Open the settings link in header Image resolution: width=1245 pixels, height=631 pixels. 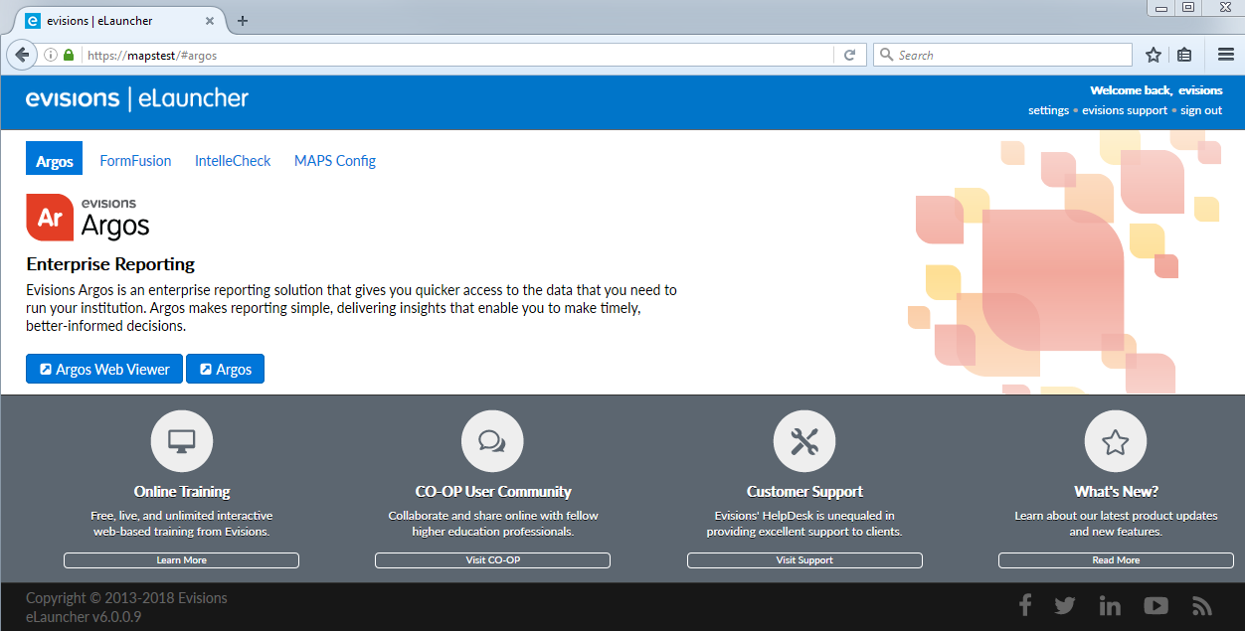click(x=1048, y=110)
